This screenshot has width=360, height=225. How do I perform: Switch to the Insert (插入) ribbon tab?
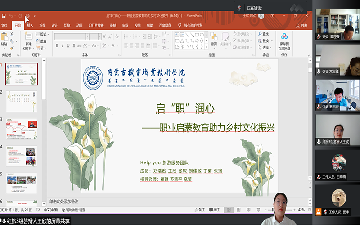(30, 26)
